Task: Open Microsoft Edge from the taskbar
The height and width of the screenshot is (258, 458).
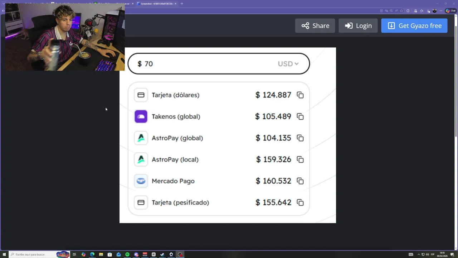Action: pyautogui.click(x=92, y=254)
